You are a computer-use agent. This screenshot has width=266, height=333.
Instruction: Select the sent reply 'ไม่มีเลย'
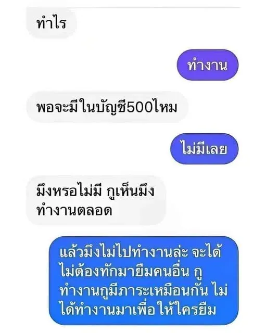pos(204,149)
